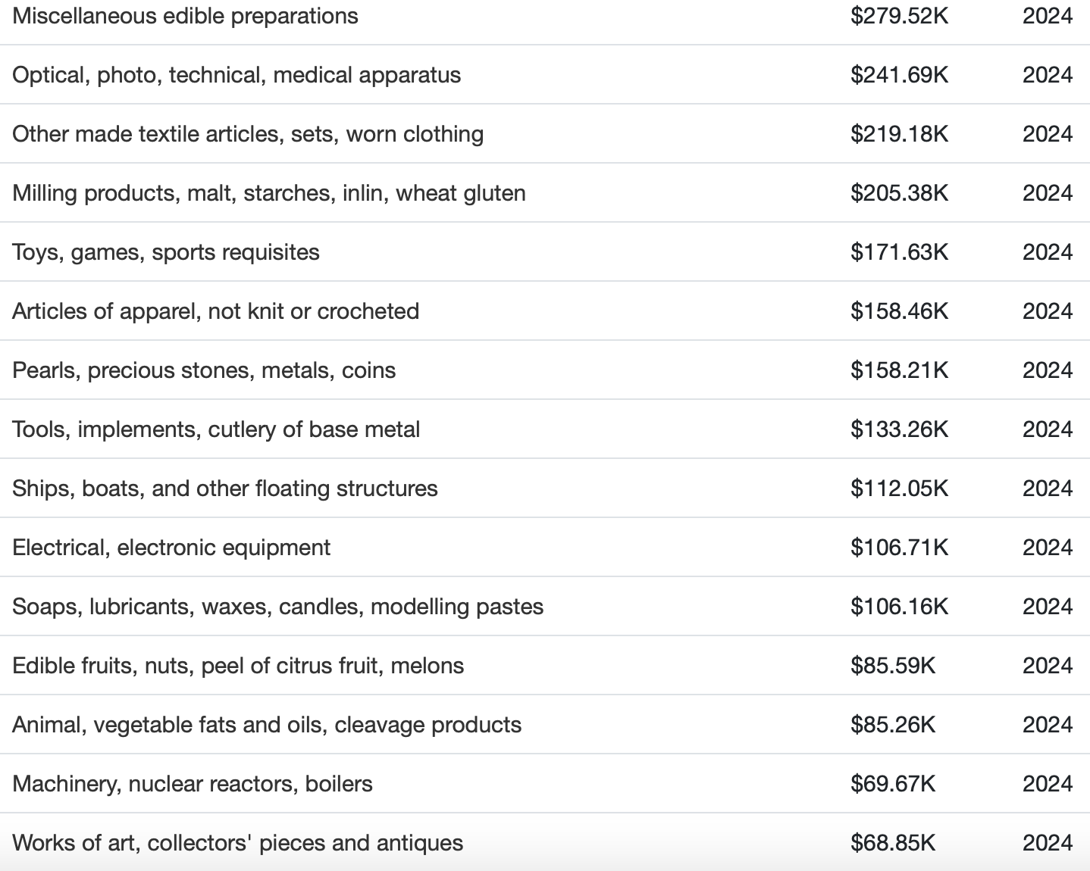Image resolution: width=1090 pixels, height=871 pixels.
Task: Open Articles of apparel, not knit or crocheted
Action: coord(216,311)
